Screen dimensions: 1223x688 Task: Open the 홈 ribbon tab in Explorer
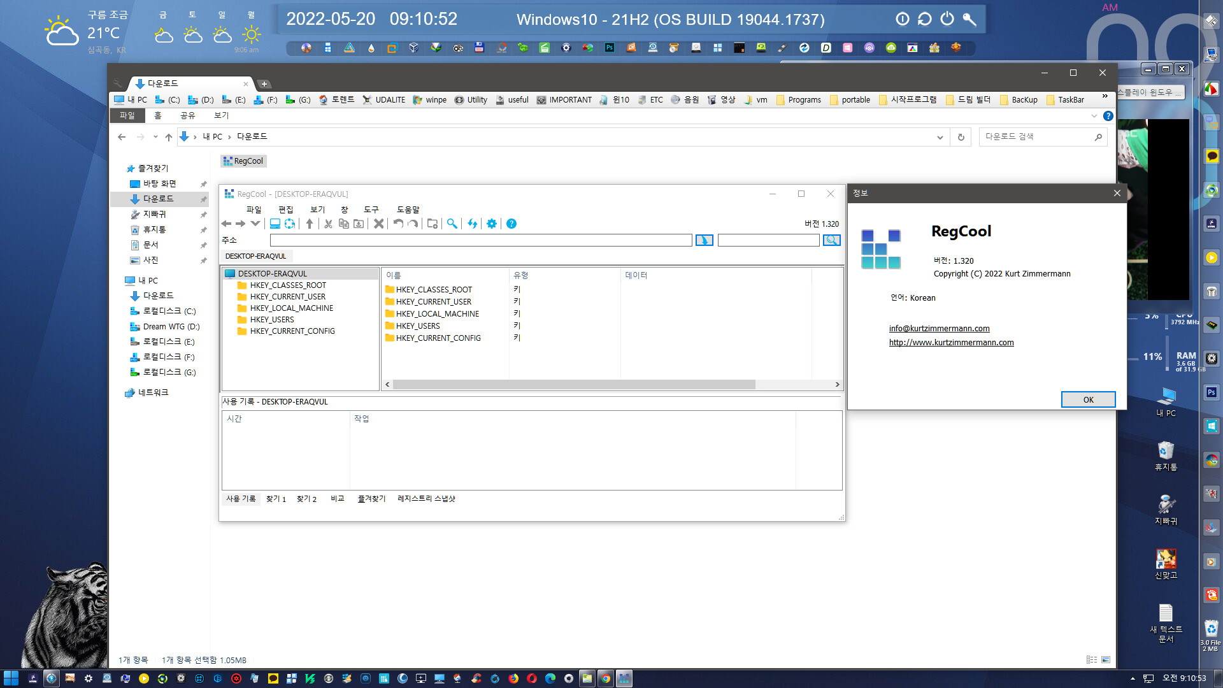coord(157,115)
